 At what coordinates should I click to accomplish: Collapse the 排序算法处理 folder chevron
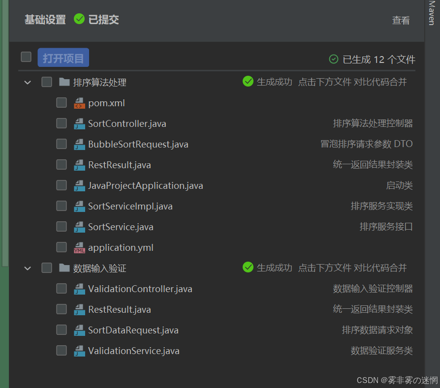point(28,83)
